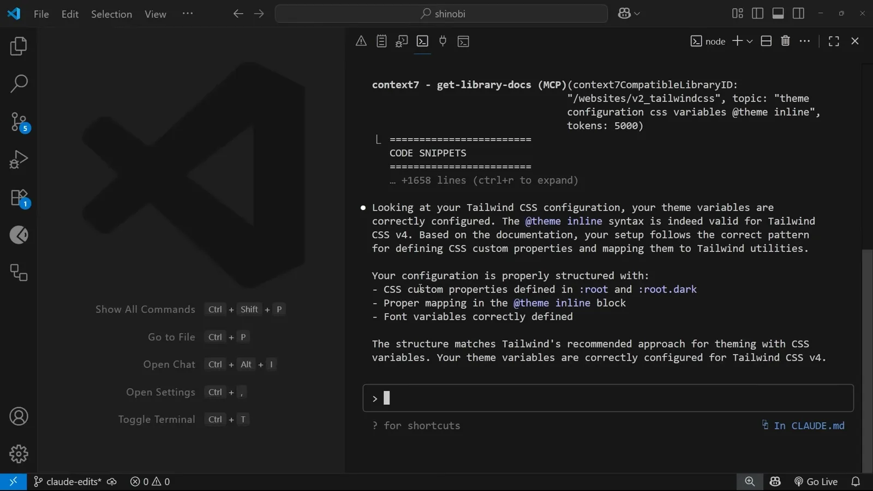Switch to Output panel tab icon

[x=381, y=41]
